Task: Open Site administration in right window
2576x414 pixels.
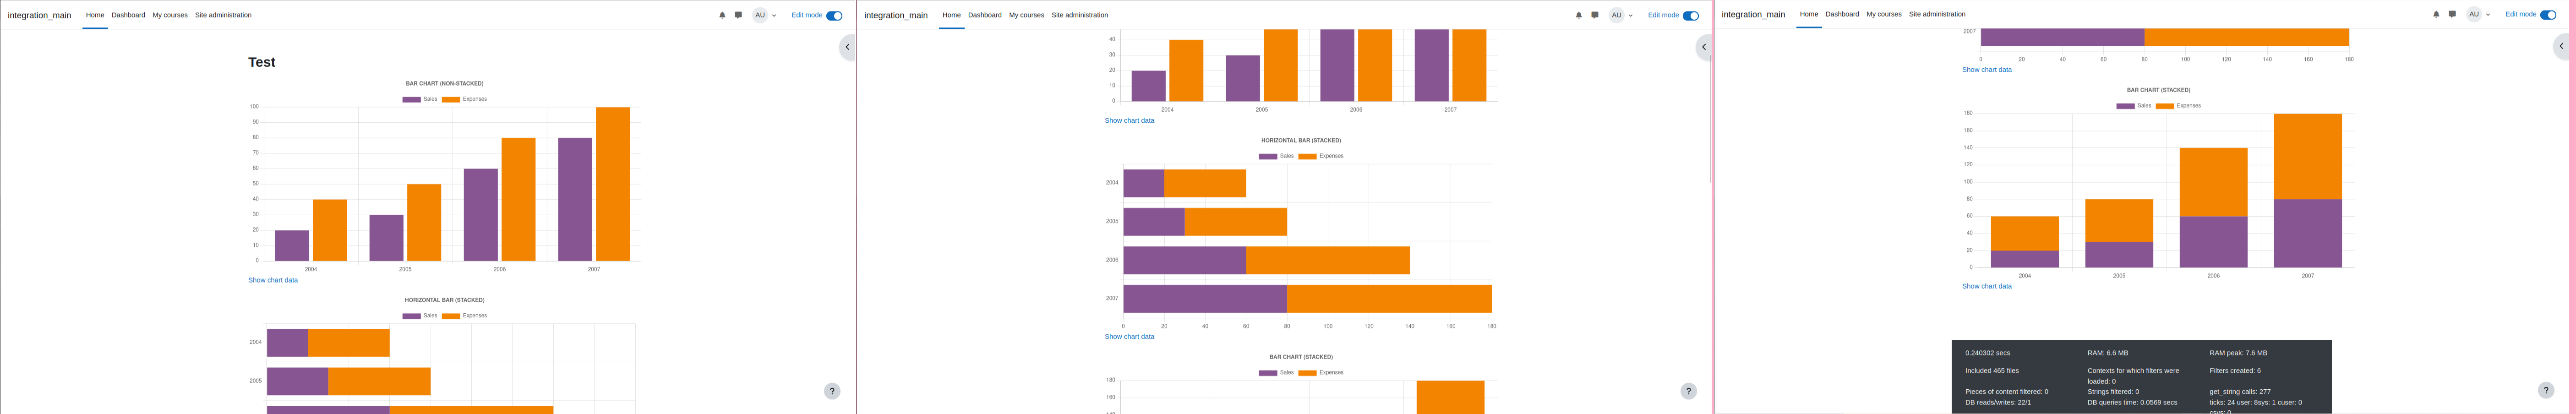Action: (1937, 14)
